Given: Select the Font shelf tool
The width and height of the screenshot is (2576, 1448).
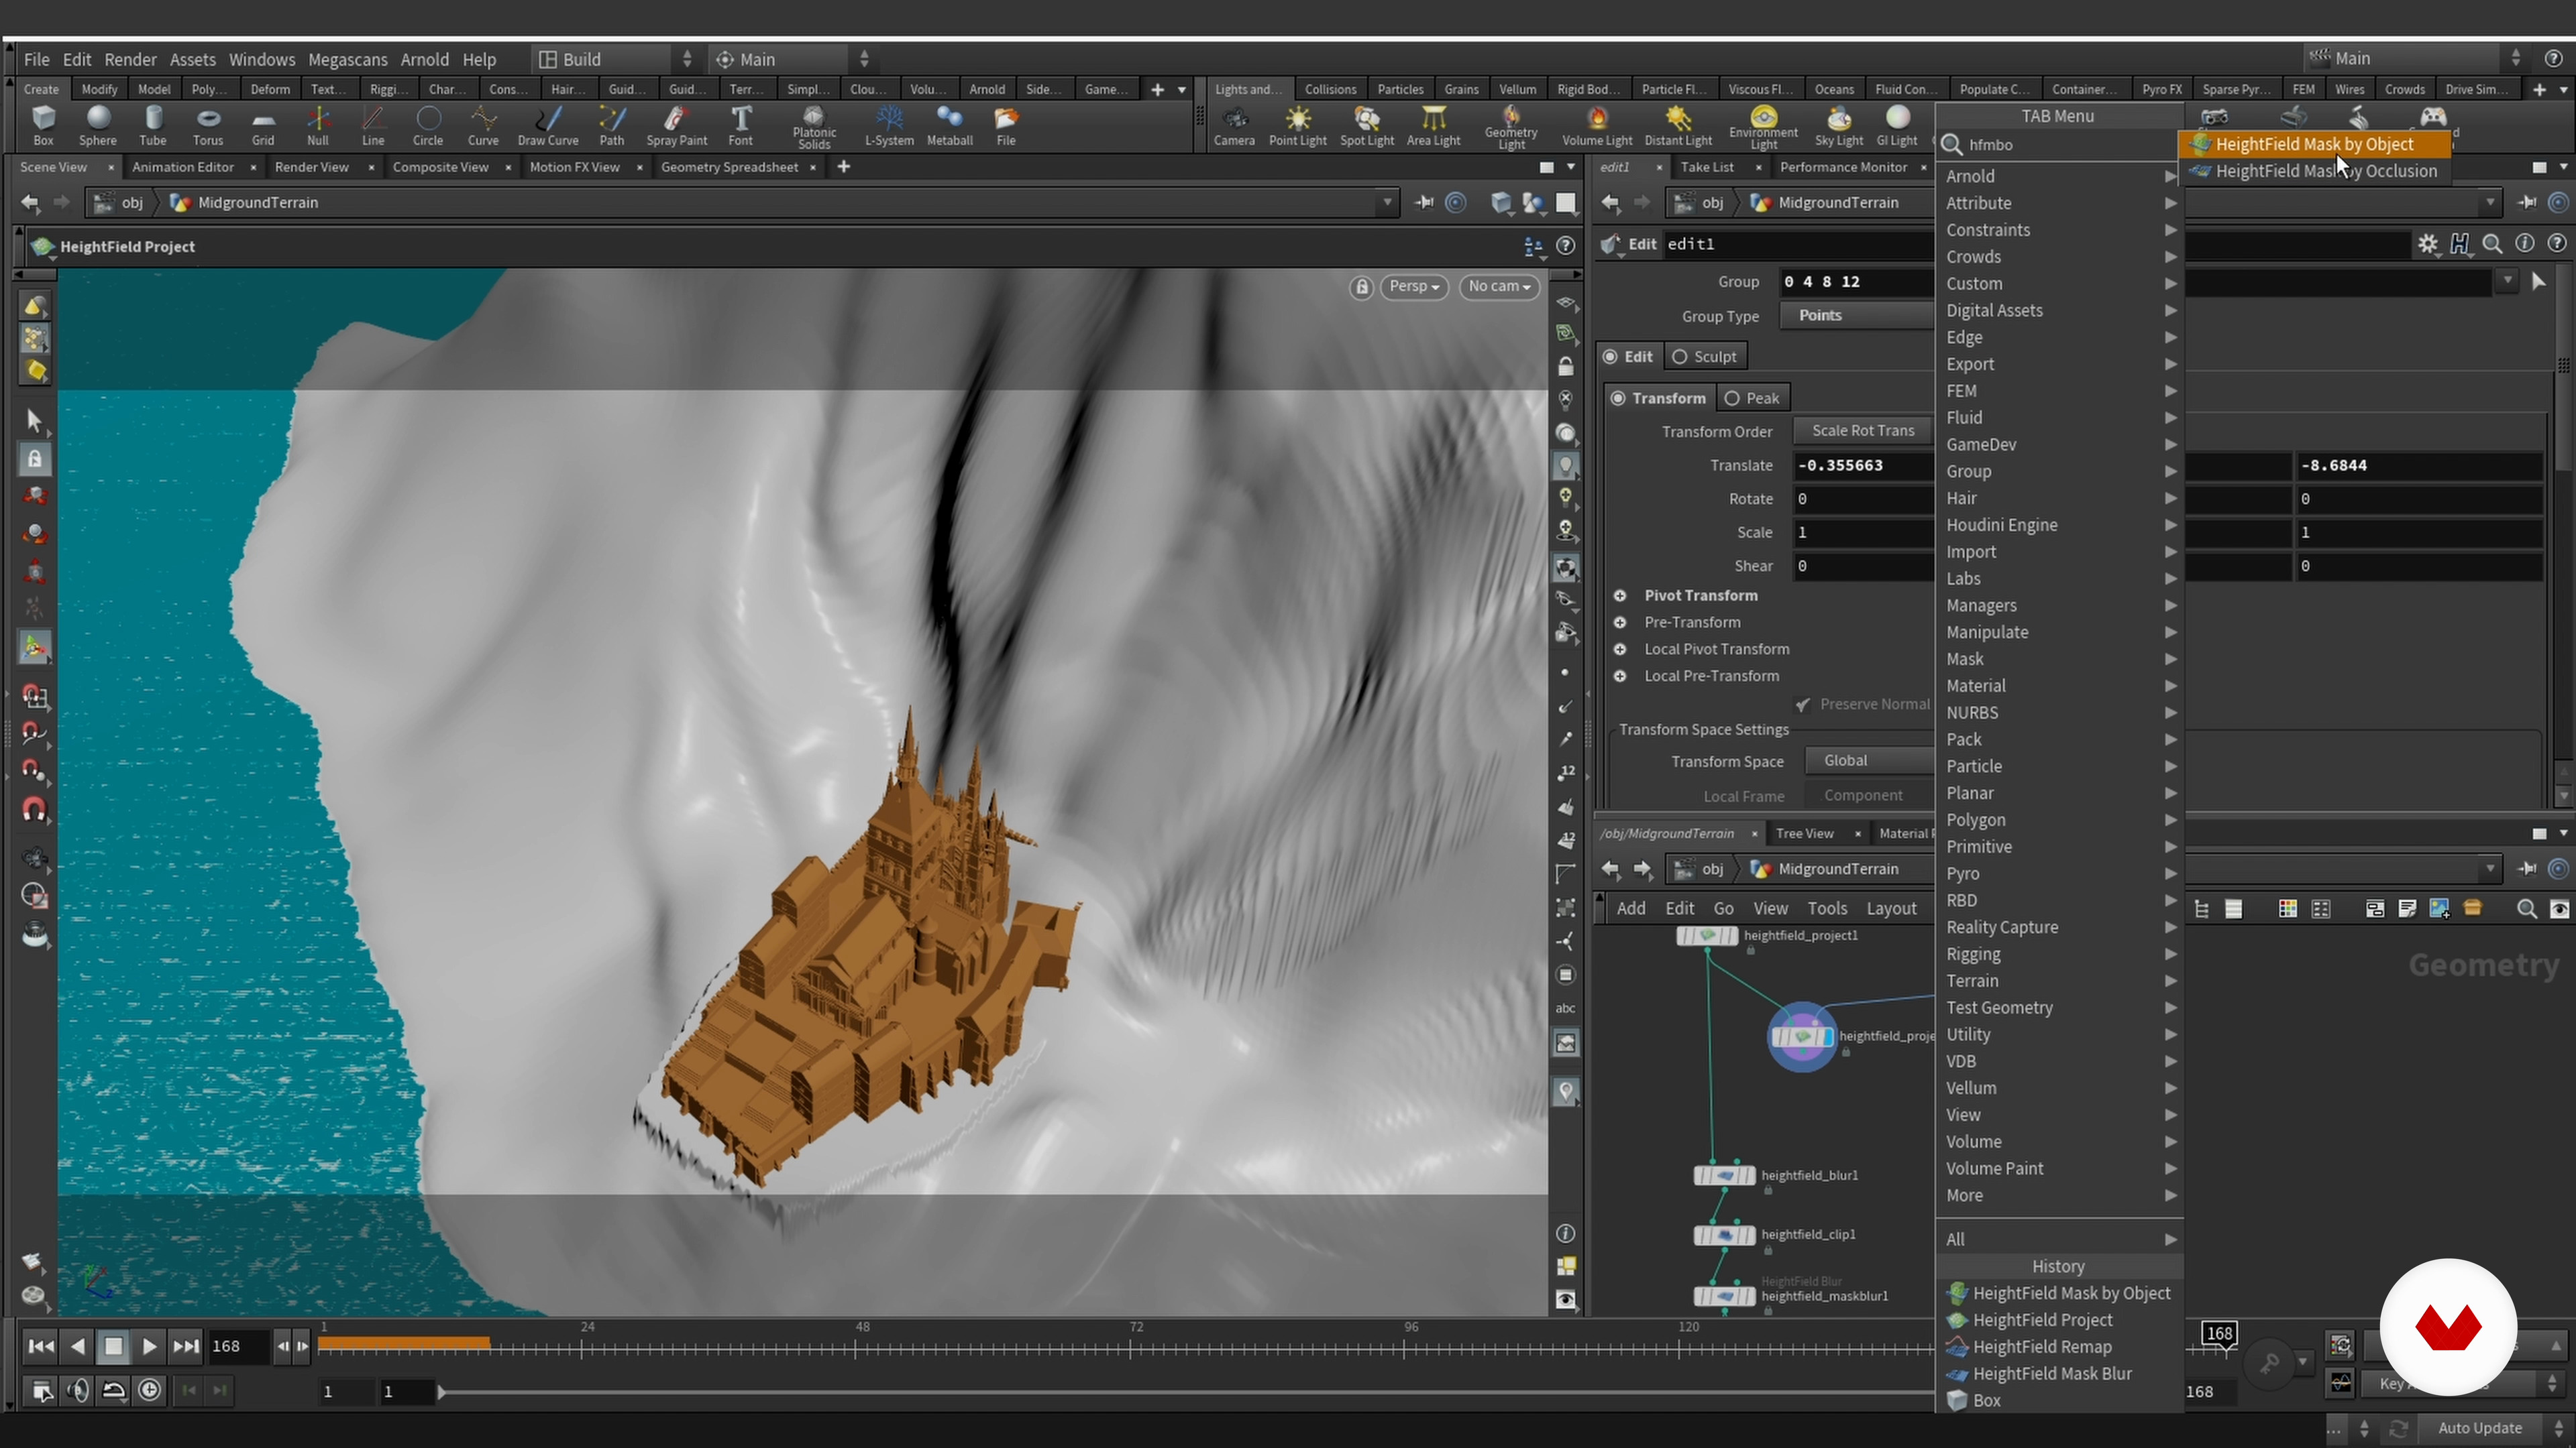Looking at the screenshot, I should 741,126.
